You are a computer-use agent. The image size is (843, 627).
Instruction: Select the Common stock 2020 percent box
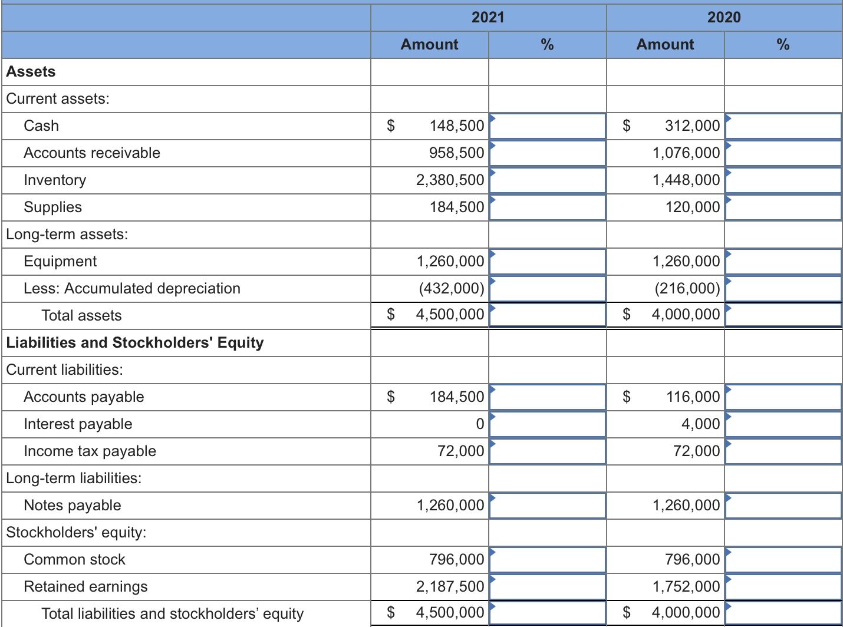[x=783, y=559]
